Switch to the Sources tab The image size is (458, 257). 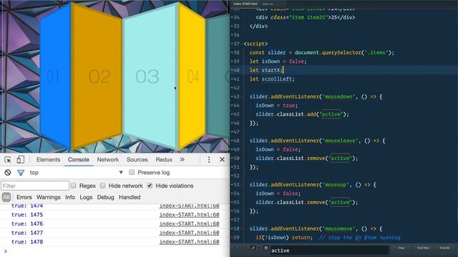point(137,160)
